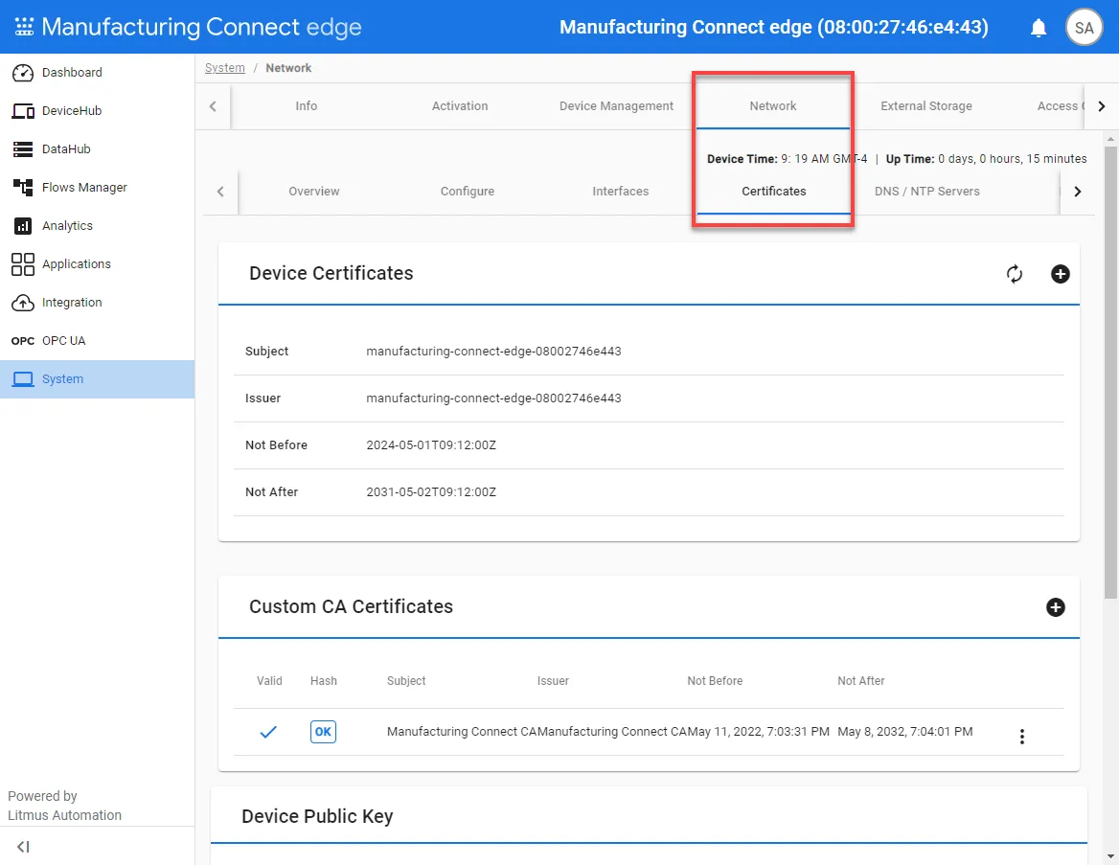Open Applications from the sidebar
This screenshot has width=1119, height=865.
click(97, 264)
